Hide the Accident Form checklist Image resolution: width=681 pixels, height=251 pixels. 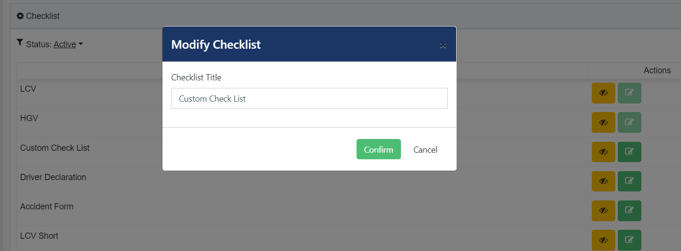603,210
